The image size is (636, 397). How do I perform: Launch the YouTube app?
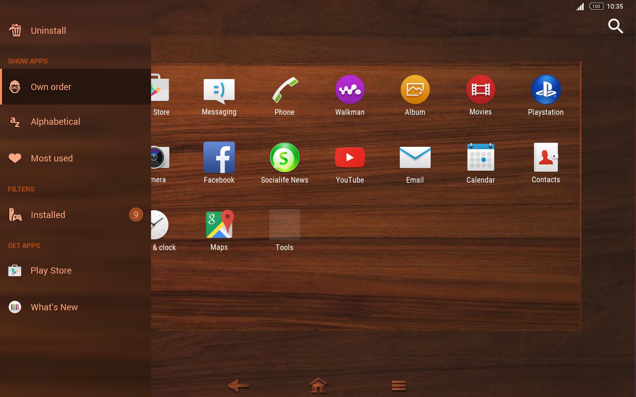point(350,157)
